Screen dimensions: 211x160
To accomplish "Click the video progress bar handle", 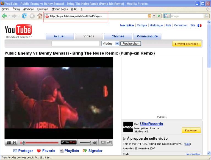I will pyautogui.click(x=24, y=142).
